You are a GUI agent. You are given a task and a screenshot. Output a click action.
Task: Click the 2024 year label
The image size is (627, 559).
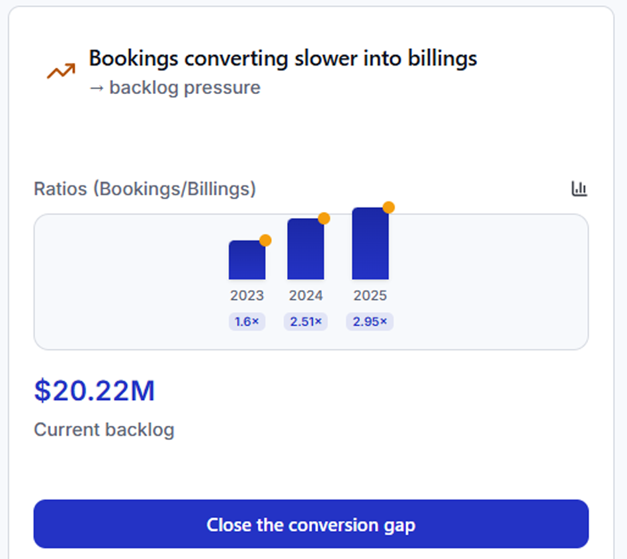click(306, 295)
